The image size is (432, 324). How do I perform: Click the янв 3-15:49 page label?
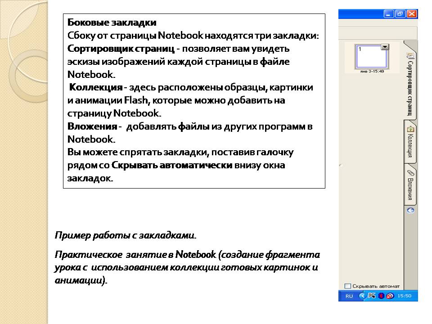tap(372, 72)
